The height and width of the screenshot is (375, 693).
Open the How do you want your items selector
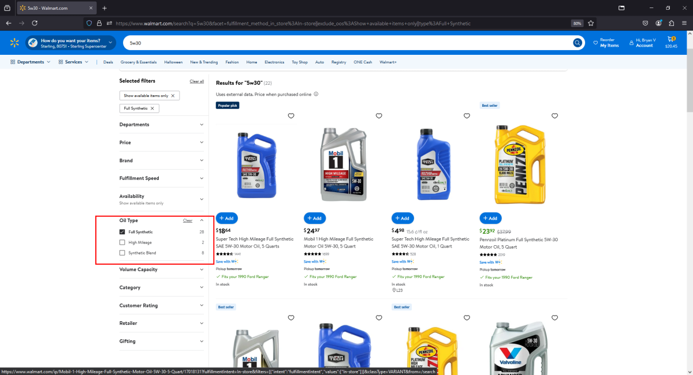click(71, 43)
